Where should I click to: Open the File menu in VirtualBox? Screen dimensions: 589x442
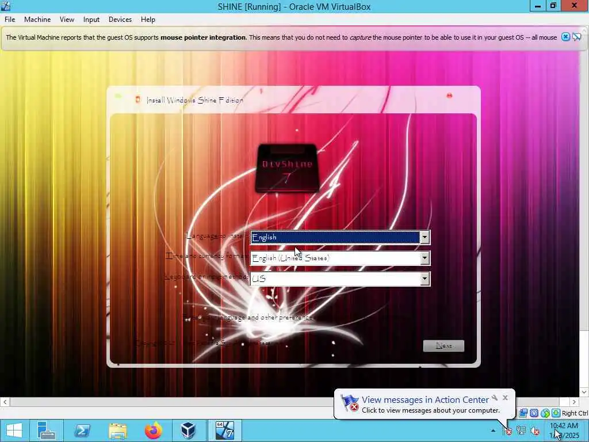(x=10, y=20)
